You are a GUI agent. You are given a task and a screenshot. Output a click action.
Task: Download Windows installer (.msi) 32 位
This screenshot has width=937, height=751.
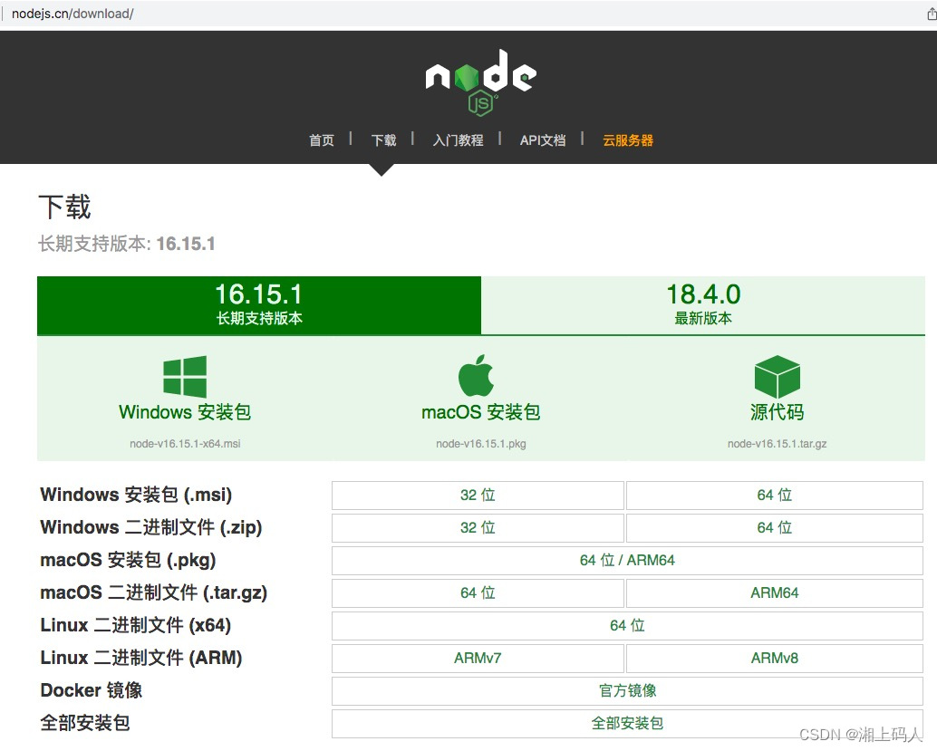(478, 496)
